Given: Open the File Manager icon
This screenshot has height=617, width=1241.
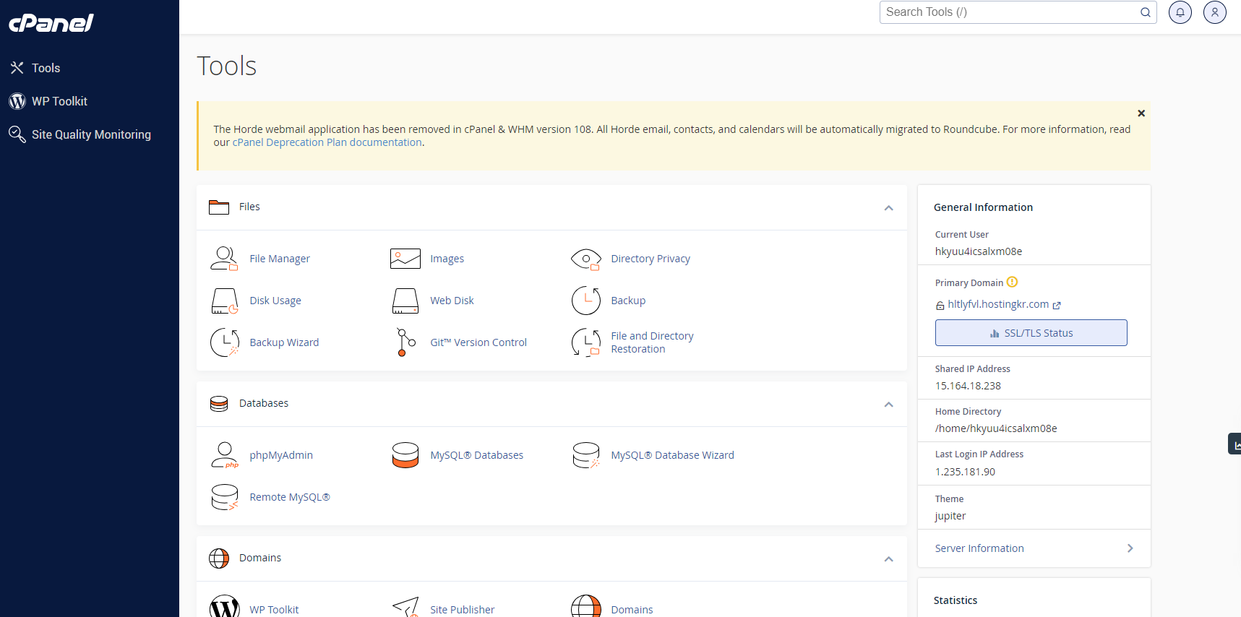Looking at the screenshot, I should pos(224,259).
